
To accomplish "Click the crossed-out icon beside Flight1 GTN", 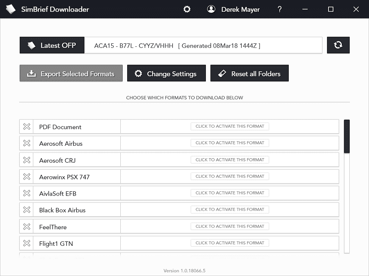I will click(26, 243).
